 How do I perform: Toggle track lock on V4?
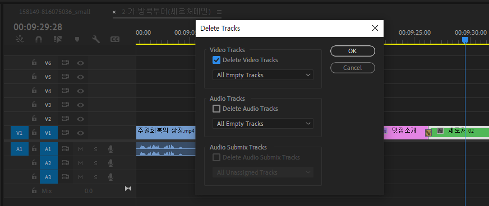pyautogui.click(x=34, y=91)
